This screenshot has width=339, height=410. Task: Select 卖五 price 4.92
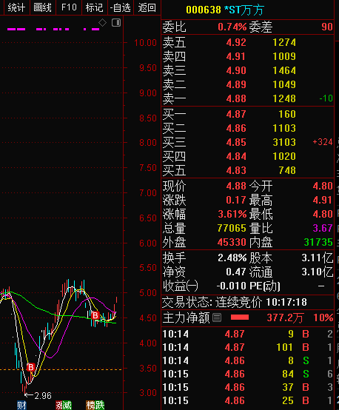point(236,42)
